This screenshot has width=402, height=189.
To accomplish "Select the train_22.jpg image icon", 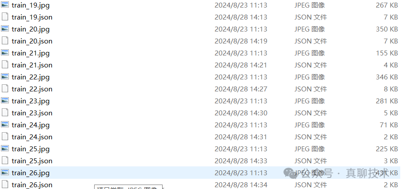I will (x=5, y=77).
